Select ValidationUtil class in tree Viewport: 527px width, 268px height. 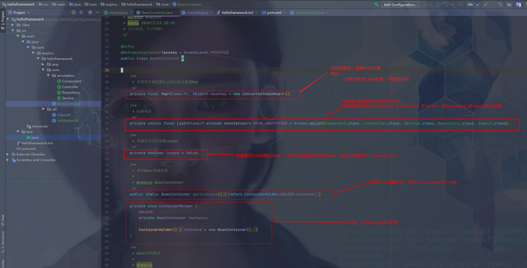(x=65, y=121)
